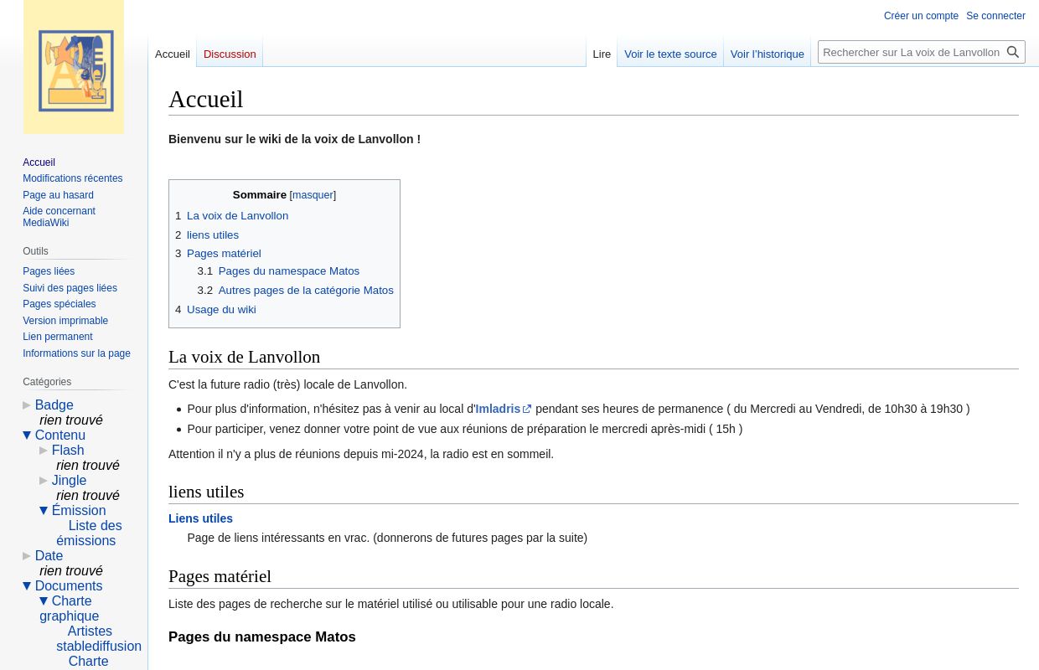Collapse the Charte graphique subcategory
This screenshot has width=1039, height=670.
tap(44, 601)
